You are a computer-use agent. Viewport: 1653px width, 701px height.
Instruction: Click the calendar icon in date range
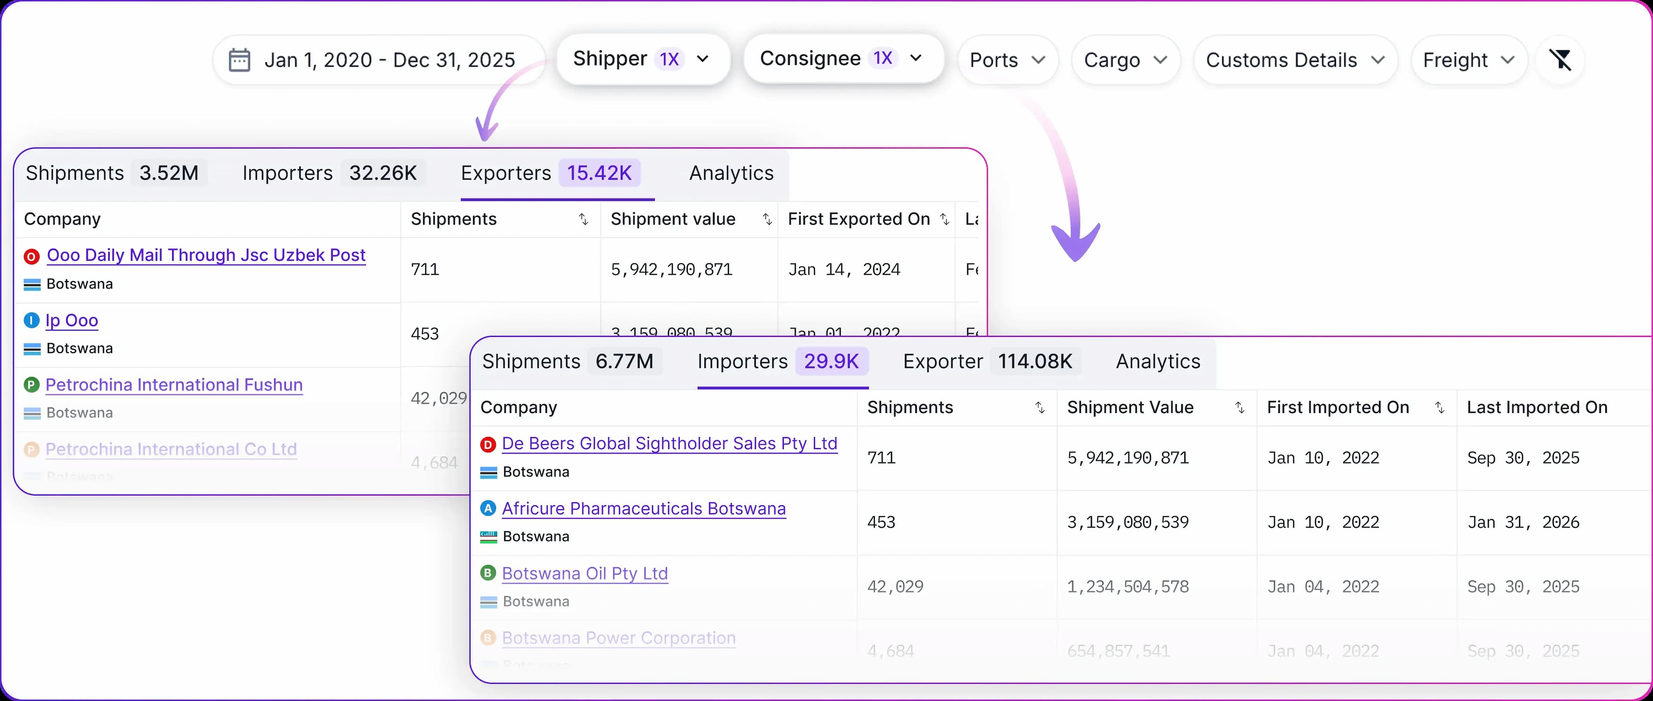coord(239,60)
